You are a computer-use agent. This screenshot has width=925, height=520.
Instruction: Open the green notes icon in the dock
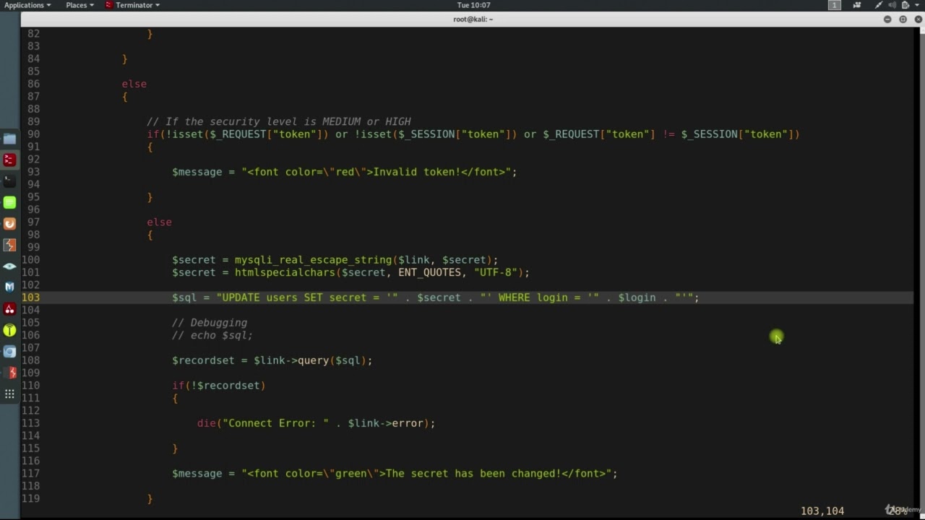9,202
